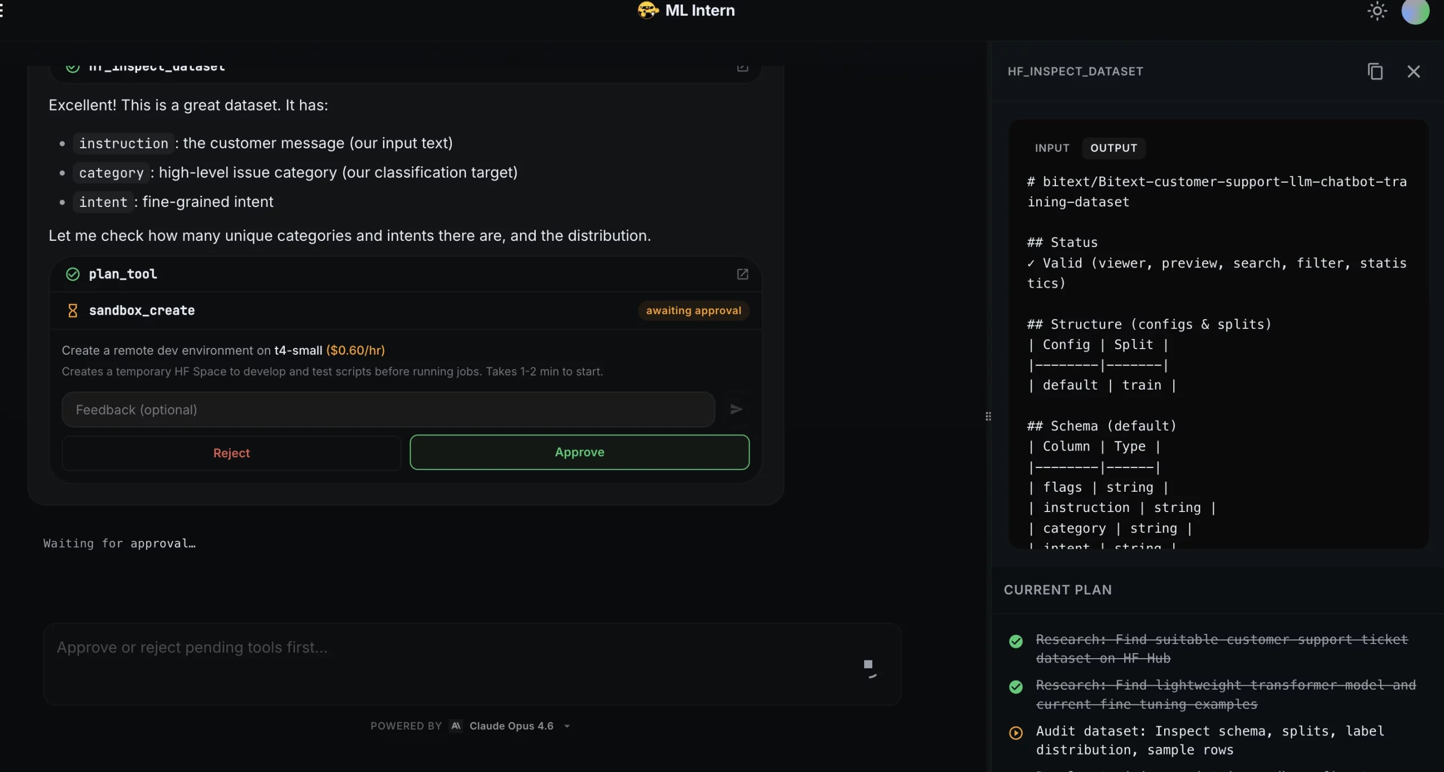Open the user avatar profile menu
This screenshot has width=1444, height=772.
tap(1415, 11)
